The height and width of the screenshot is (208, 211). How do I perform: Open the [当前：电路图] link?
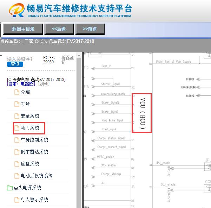(21, 84)
